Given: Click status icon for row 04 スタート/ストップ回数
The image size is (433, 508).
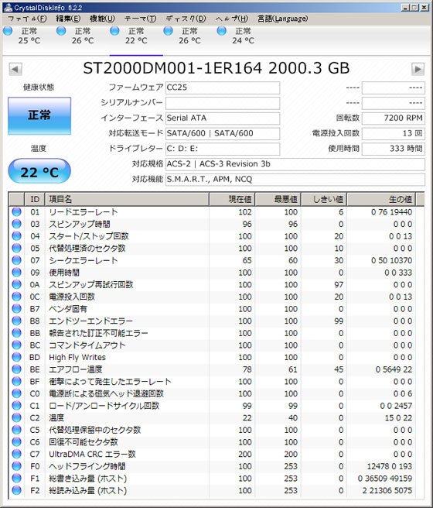Looking at the screenshot, I should pos(16,236).
